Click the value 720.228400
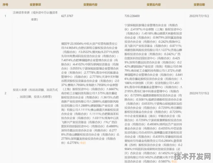 (x=132, y=16)
